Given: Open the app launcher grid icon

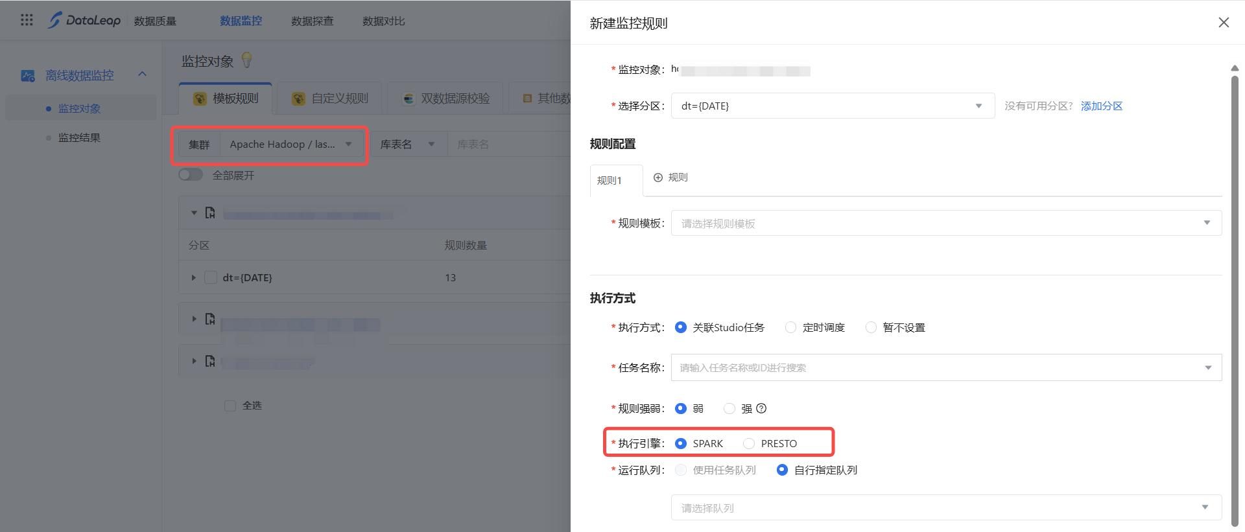Looking at the screenshot, I should [x=27, y=20].
